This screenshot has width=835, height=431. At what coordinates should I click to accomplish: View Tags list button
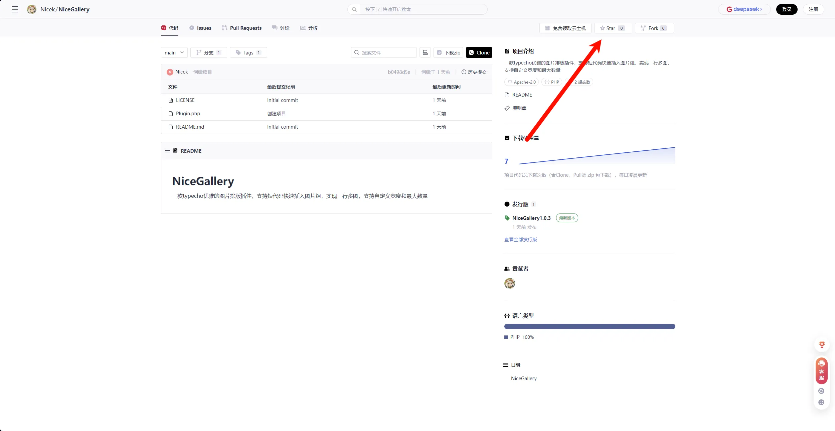tap(248, 52)
